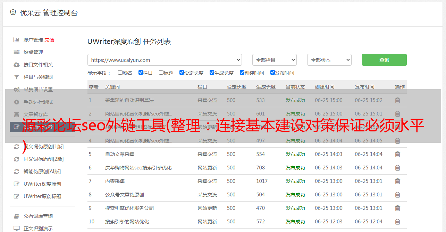
Task: Click keyword 搜索引擎优化服务公司
Action: [129, 208]
